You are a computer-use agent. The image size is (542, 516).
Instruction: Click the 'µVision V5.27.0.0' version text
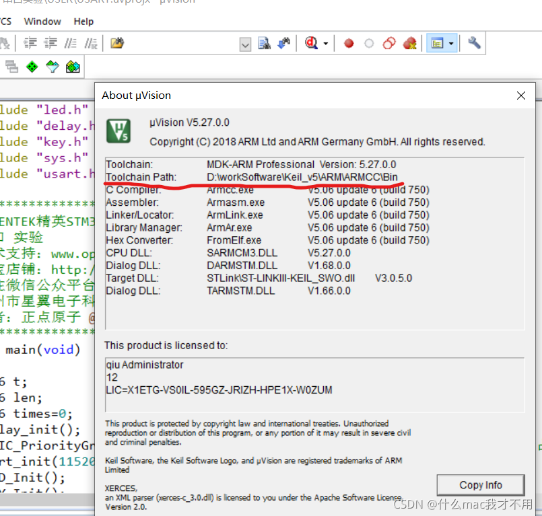tap(189, 122)
